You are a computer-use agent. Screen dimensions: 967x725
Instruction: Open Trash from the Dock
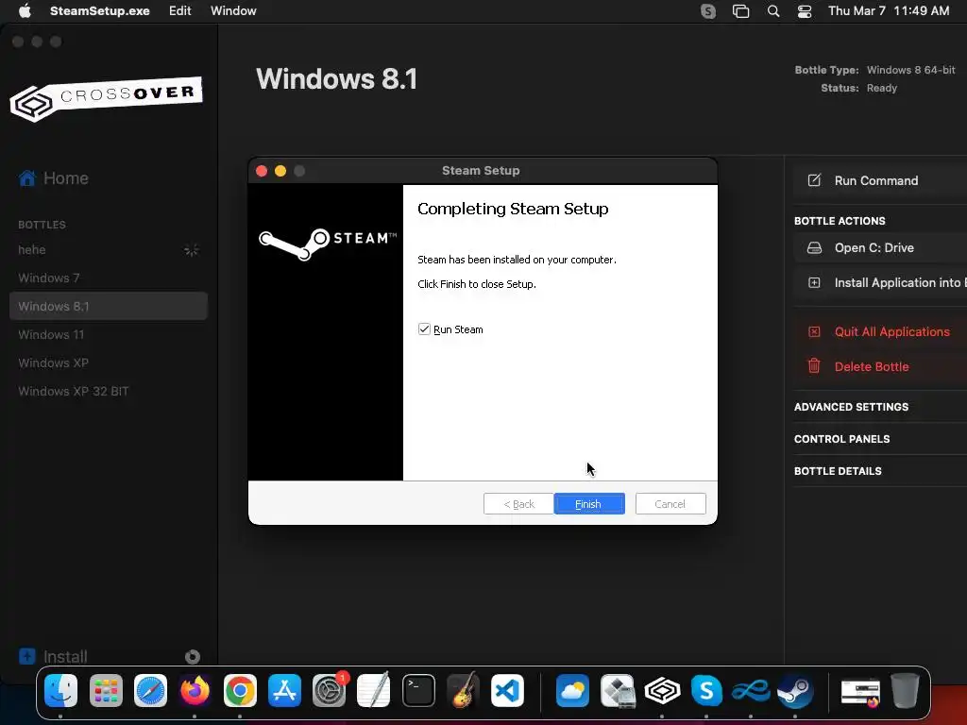(906, 690)
